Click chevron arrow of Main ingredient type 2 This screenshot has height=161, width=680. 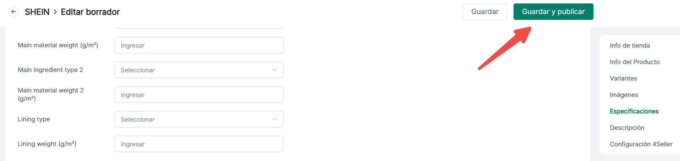point(274,70)
